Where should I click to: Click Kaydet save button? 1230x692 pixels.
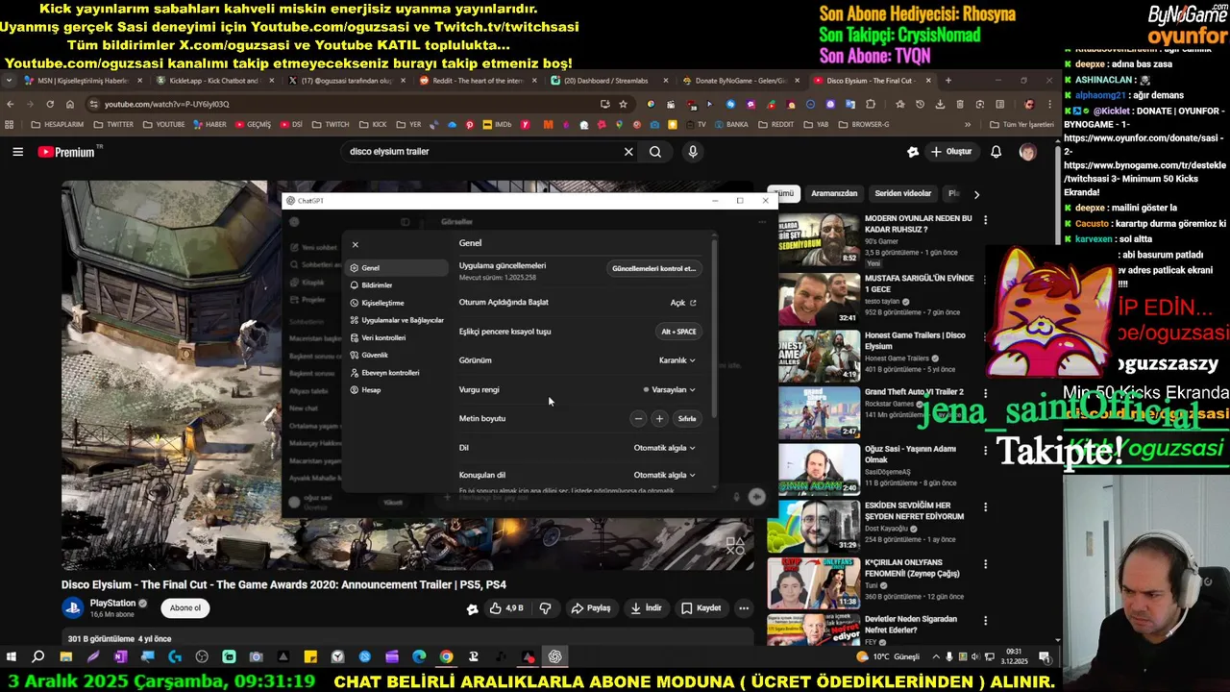tap(701, 608)
